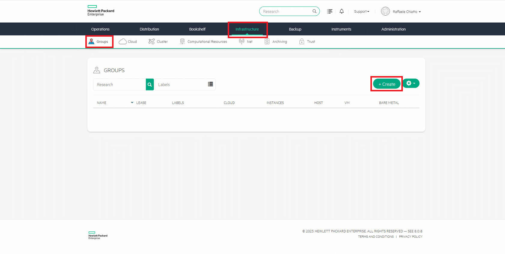The image size is (505, 254).
Task: Open Terms and Conditions link
Action: tap(376, 237)
